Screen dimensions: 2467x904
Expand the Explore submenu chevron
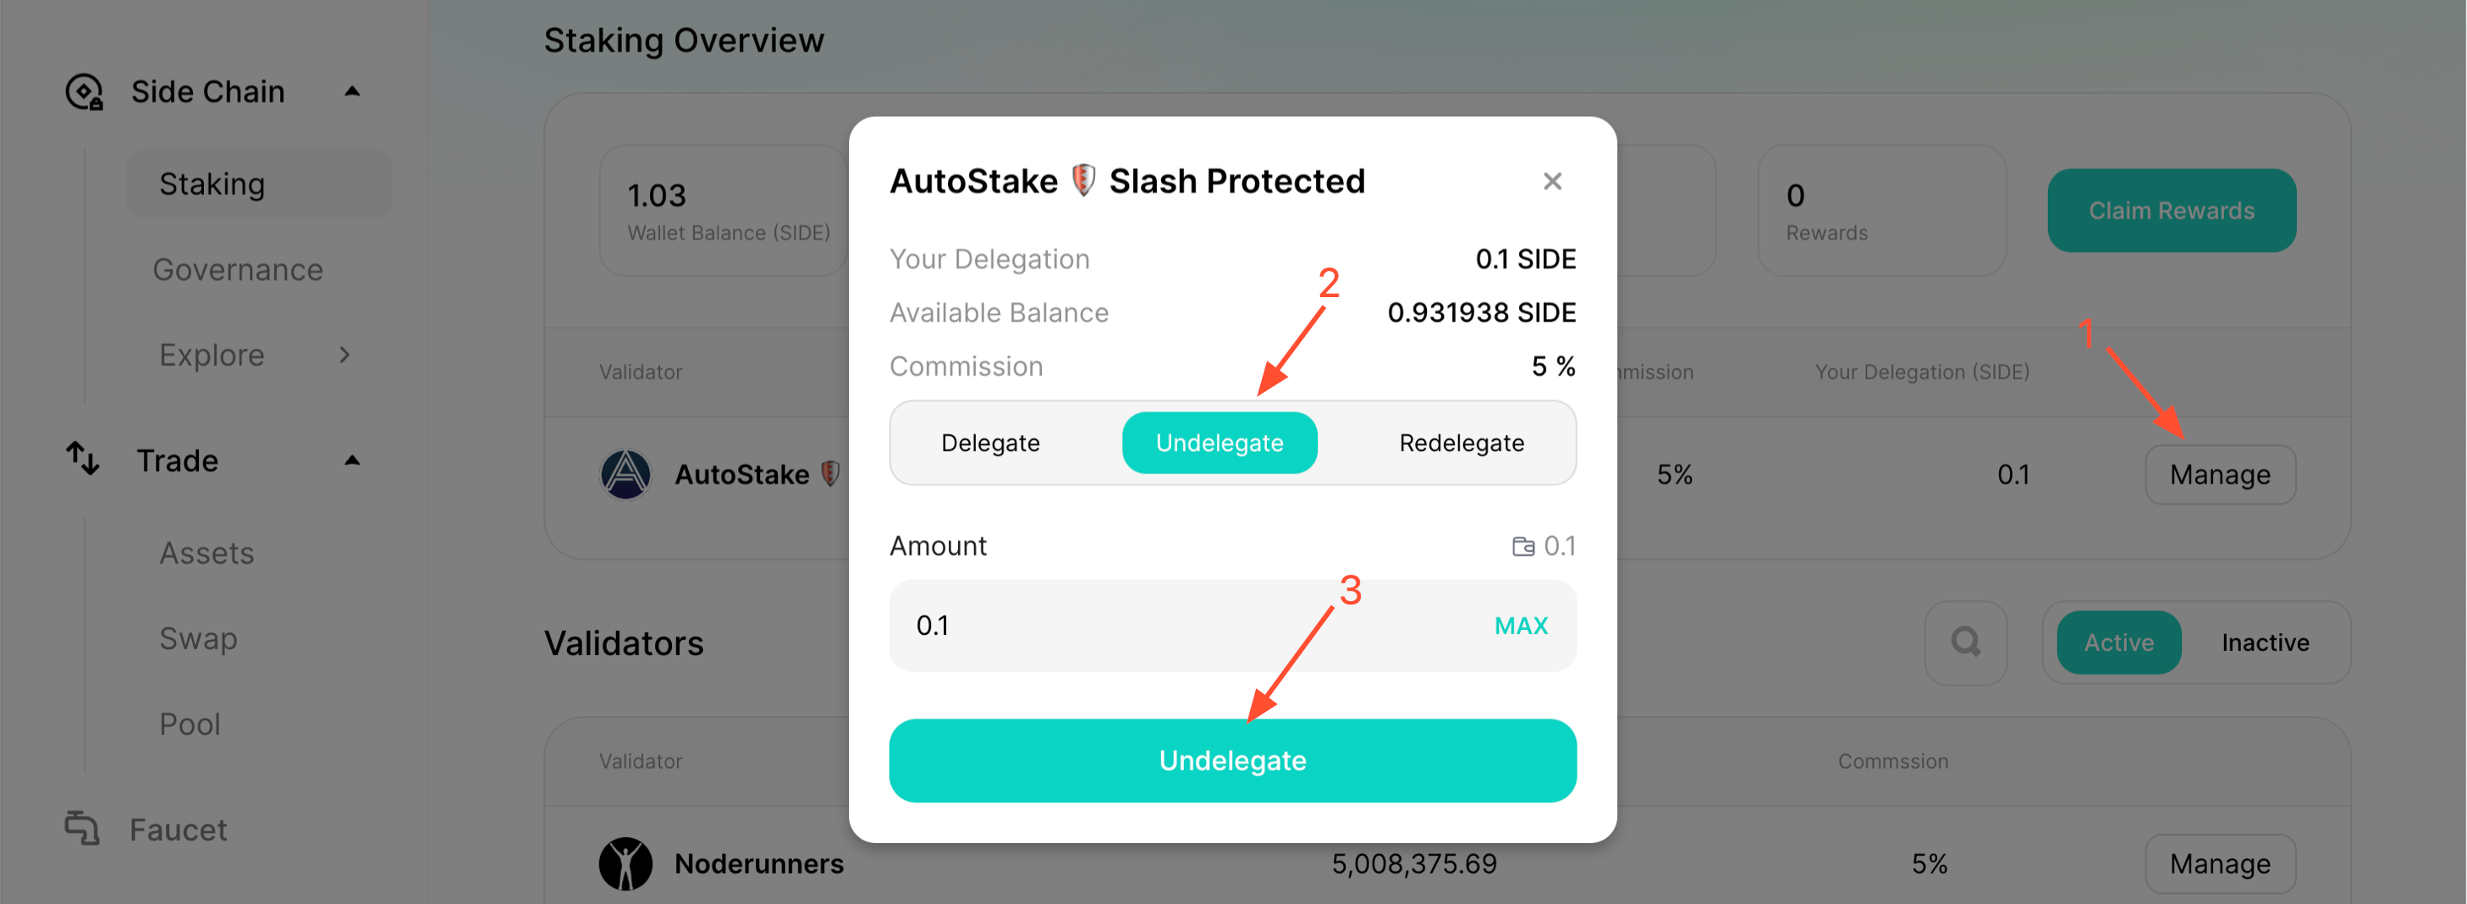344,356
